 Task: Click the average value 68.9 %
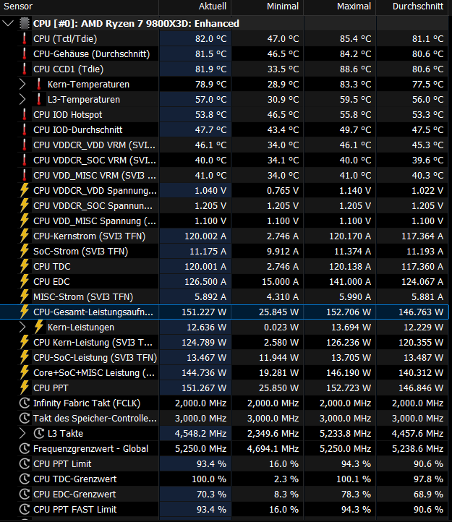(x=428, y=495)
